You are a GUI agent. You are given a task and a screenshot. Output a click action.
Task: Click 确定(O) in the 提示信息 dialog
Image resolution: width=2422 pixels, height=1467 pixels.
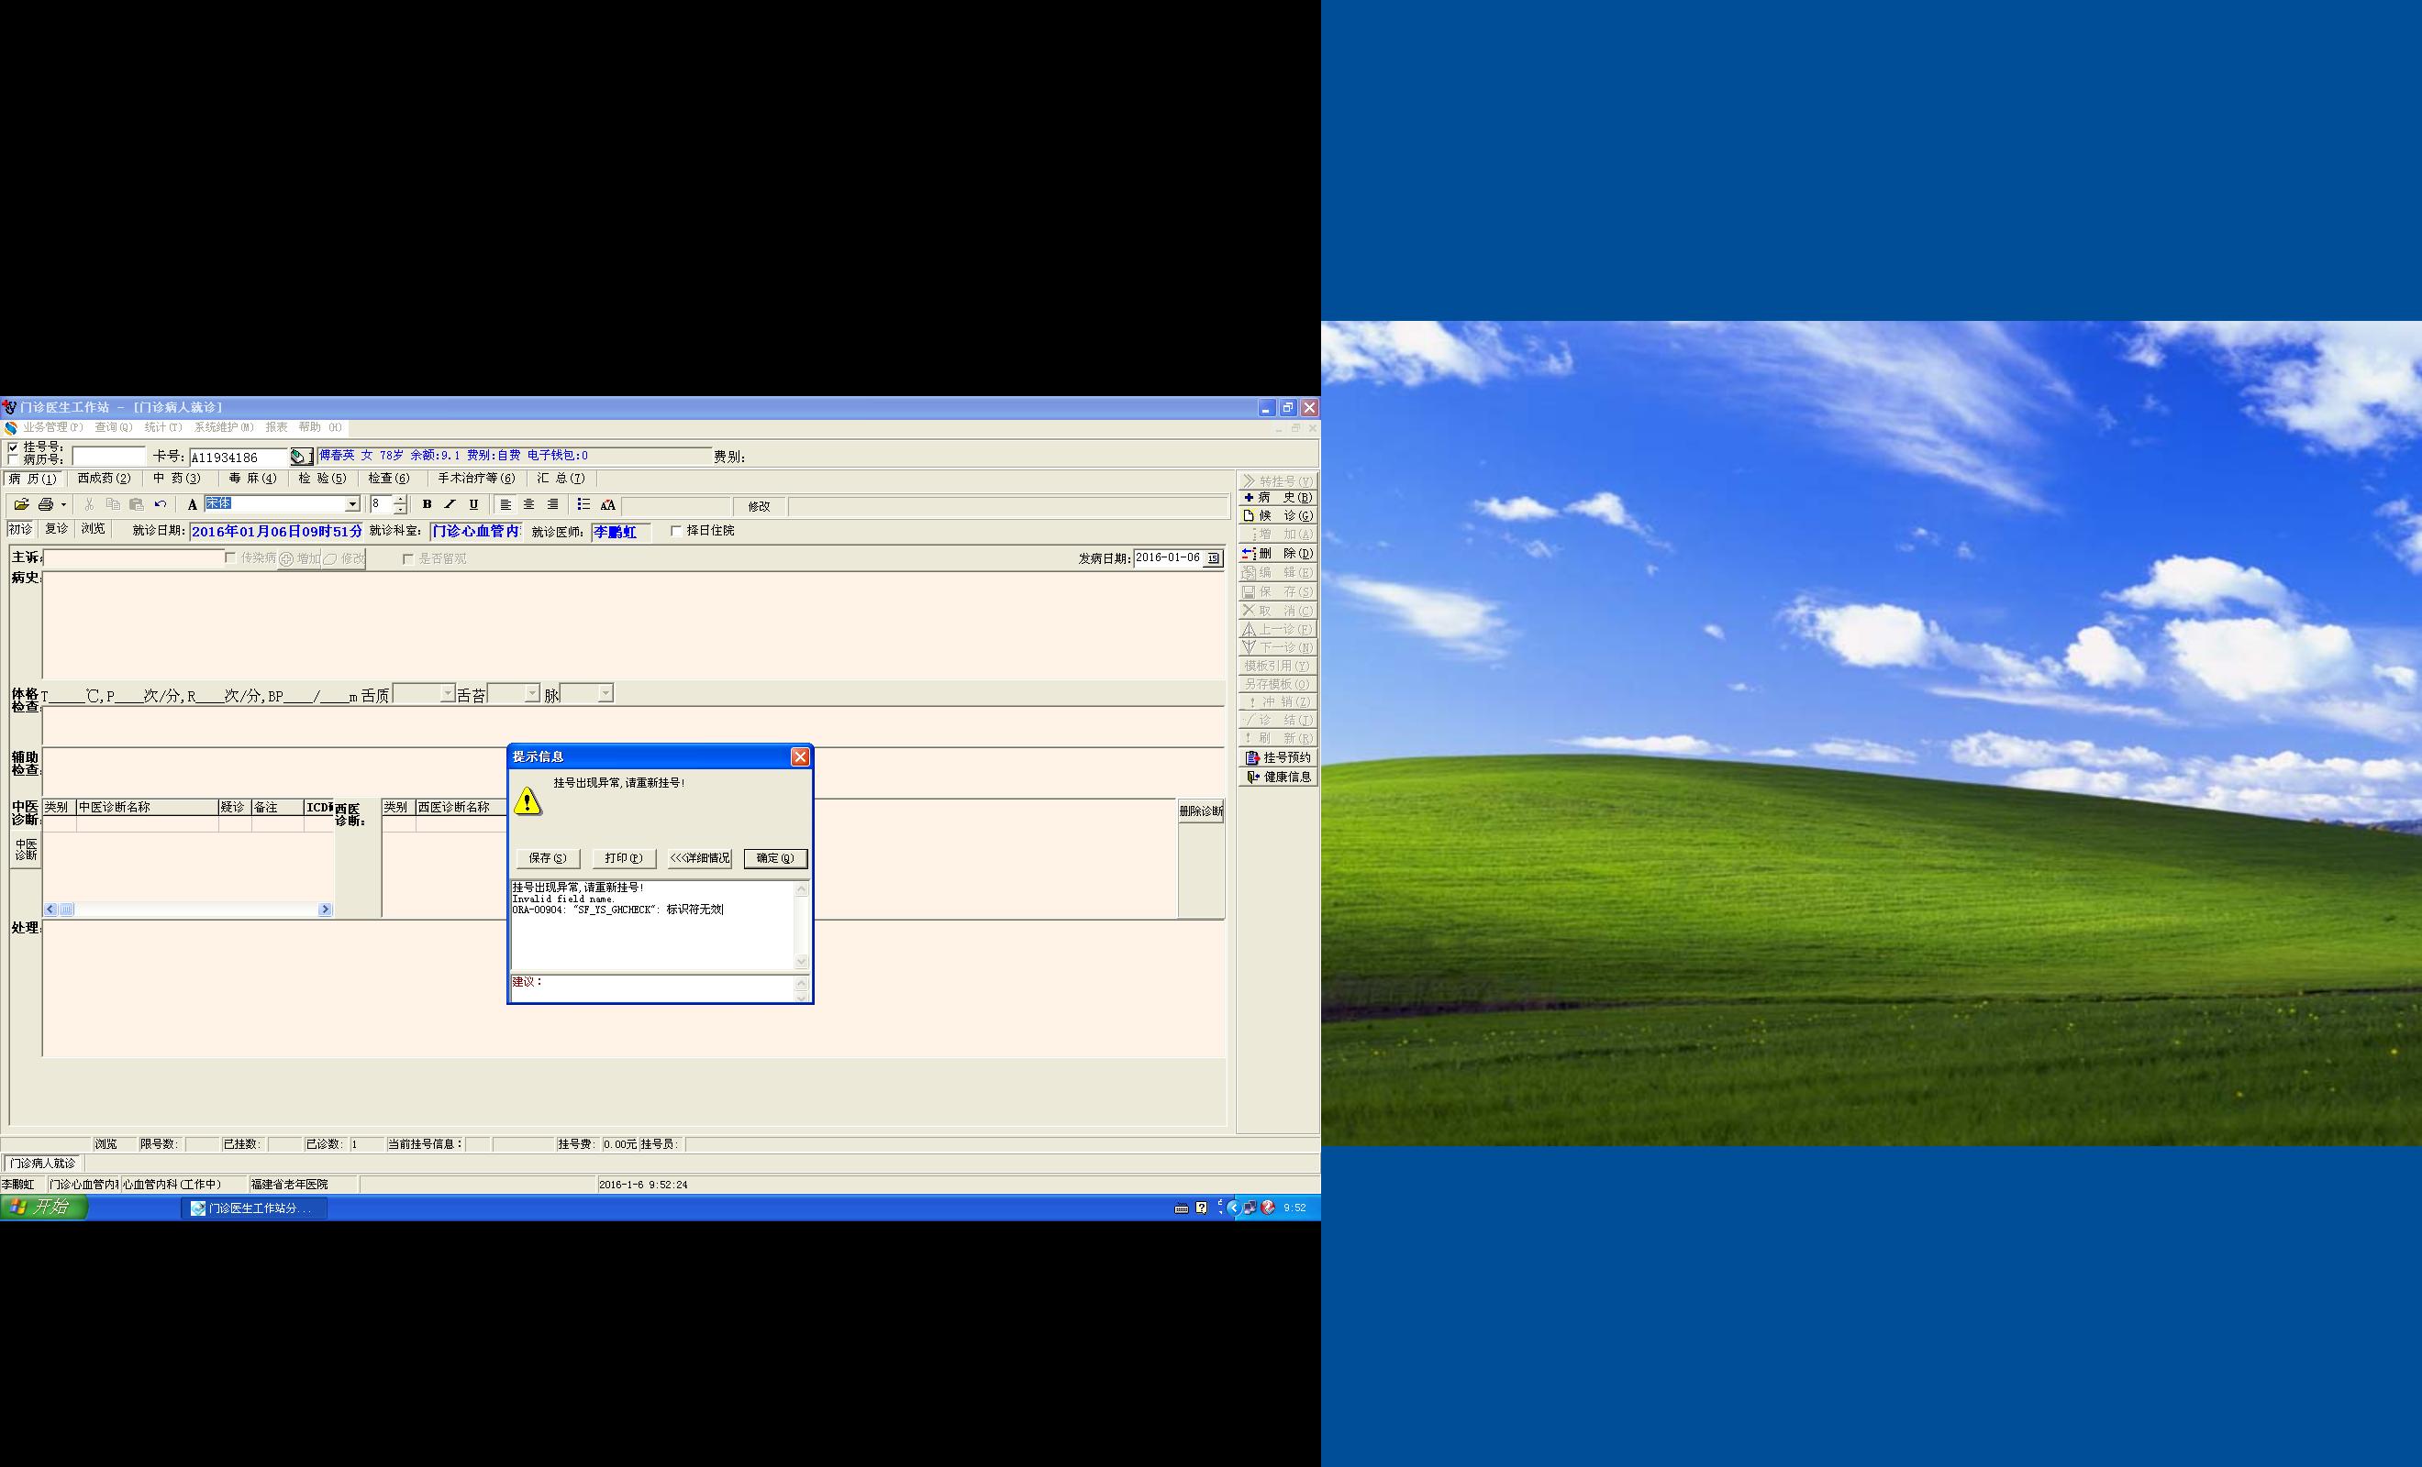774,858
